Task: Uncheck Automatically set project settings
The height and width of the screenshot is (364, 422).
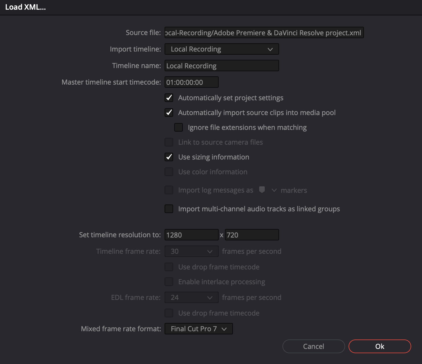Action: point(169,98)
